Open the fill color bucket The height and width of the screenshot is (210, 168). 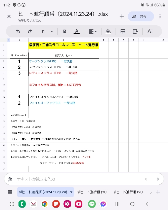click(108, 32)
